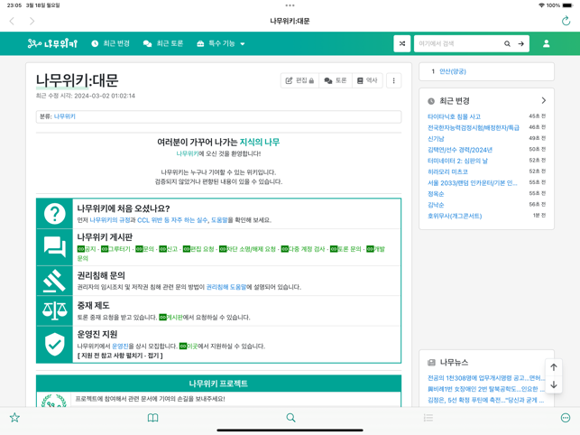Open the 다중 계정 검사 link
Screen dimensions: 580x435
tap(303, 249)
